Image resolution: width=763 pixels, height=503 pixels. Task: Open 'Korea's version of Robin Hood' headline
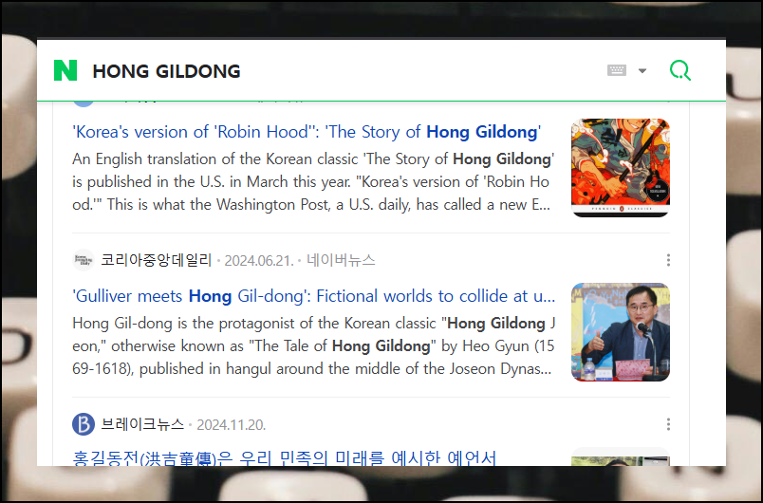click(307, 132)
